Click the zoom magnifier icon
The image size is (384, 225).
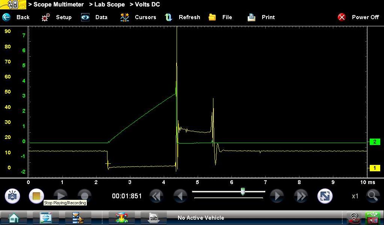[372, 196]
